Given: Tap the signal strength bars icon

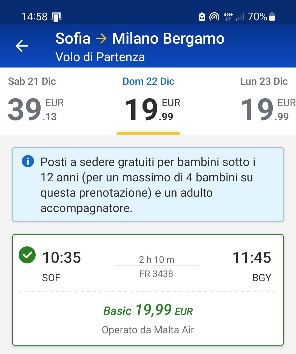Looking at the screenshot, I should tap(240, 17).
